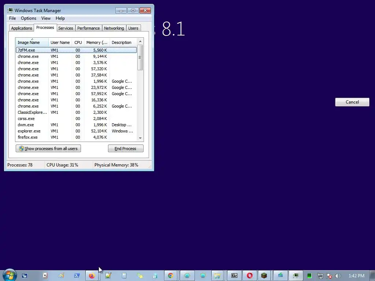Select the explorer.exe process row

click(x=76, y=131)
